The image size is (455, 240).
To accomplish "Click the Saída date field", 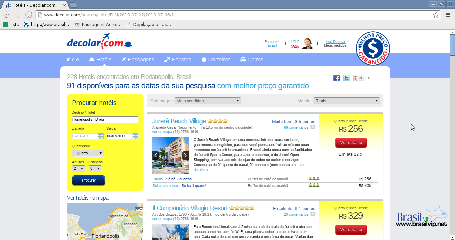I will [119, 136].
